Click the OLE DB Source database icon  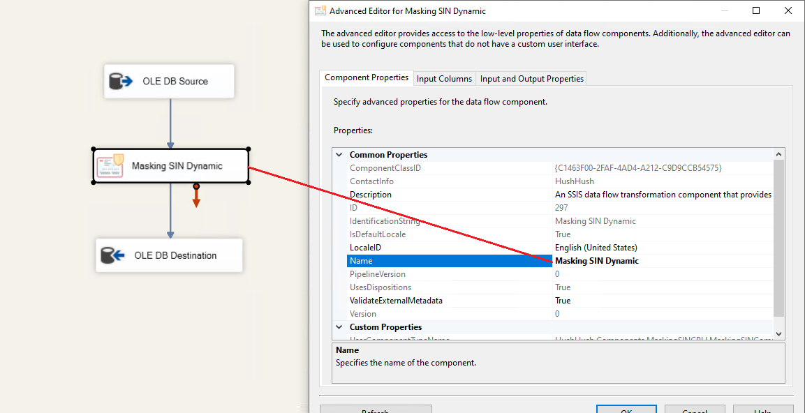120,81
